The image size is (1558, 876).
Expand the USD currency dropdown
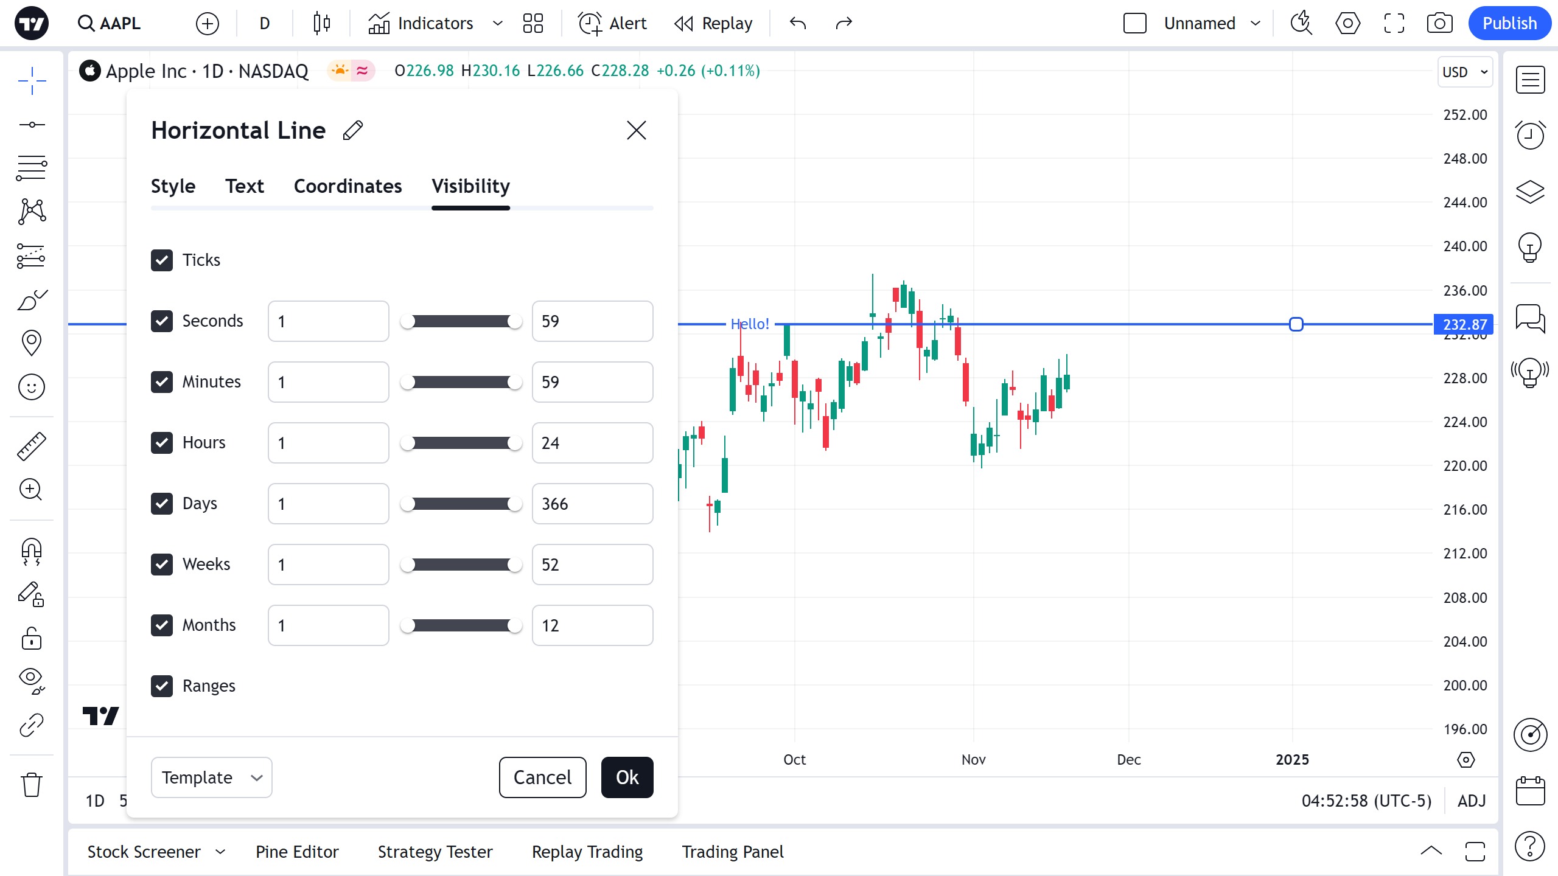click(x=1464, y=72)
